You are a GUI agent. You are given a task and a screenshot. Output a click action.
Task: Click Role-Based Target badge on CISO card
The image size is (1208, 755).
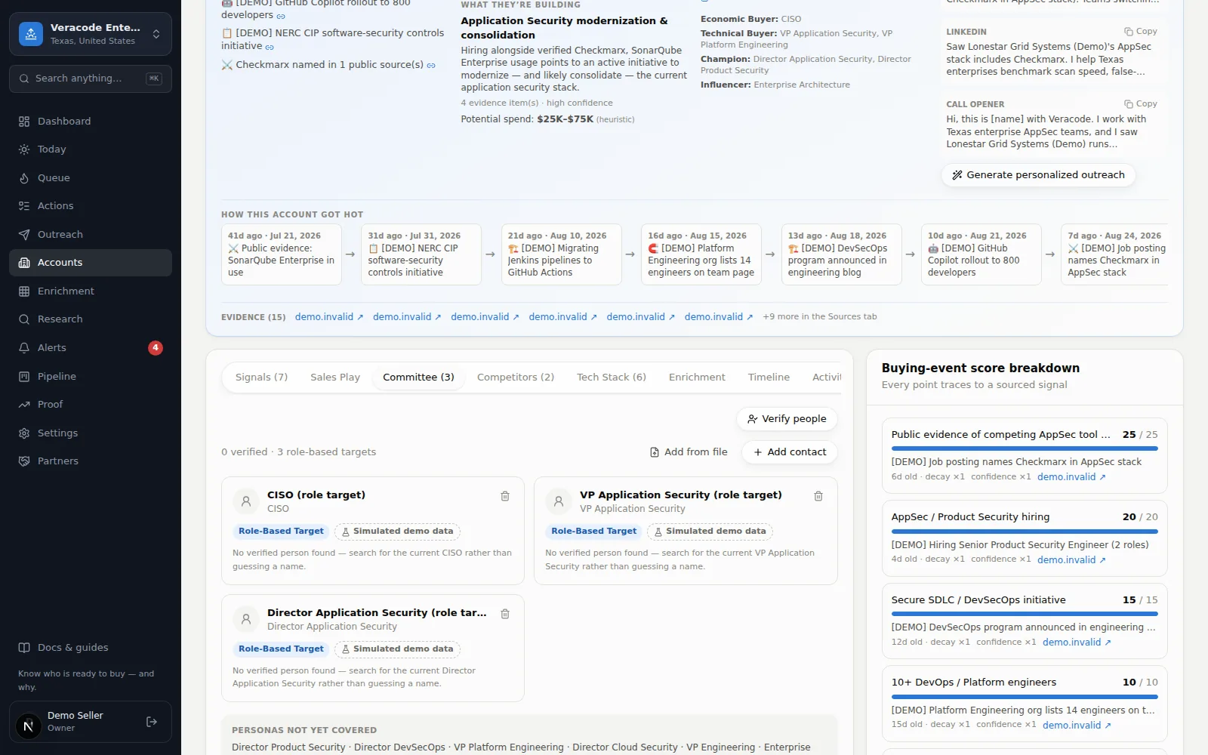click(x=281, y=532)
